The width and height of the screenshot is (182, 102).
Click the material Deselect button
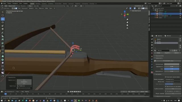[x=176, y=53]
